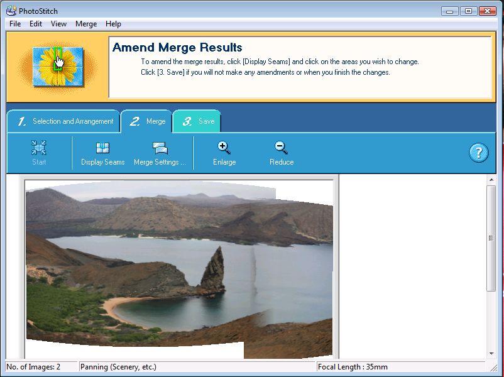The height and width of the screenshot is (377, 504).
Task: Open the Help menu
Action: coord(113,24)
